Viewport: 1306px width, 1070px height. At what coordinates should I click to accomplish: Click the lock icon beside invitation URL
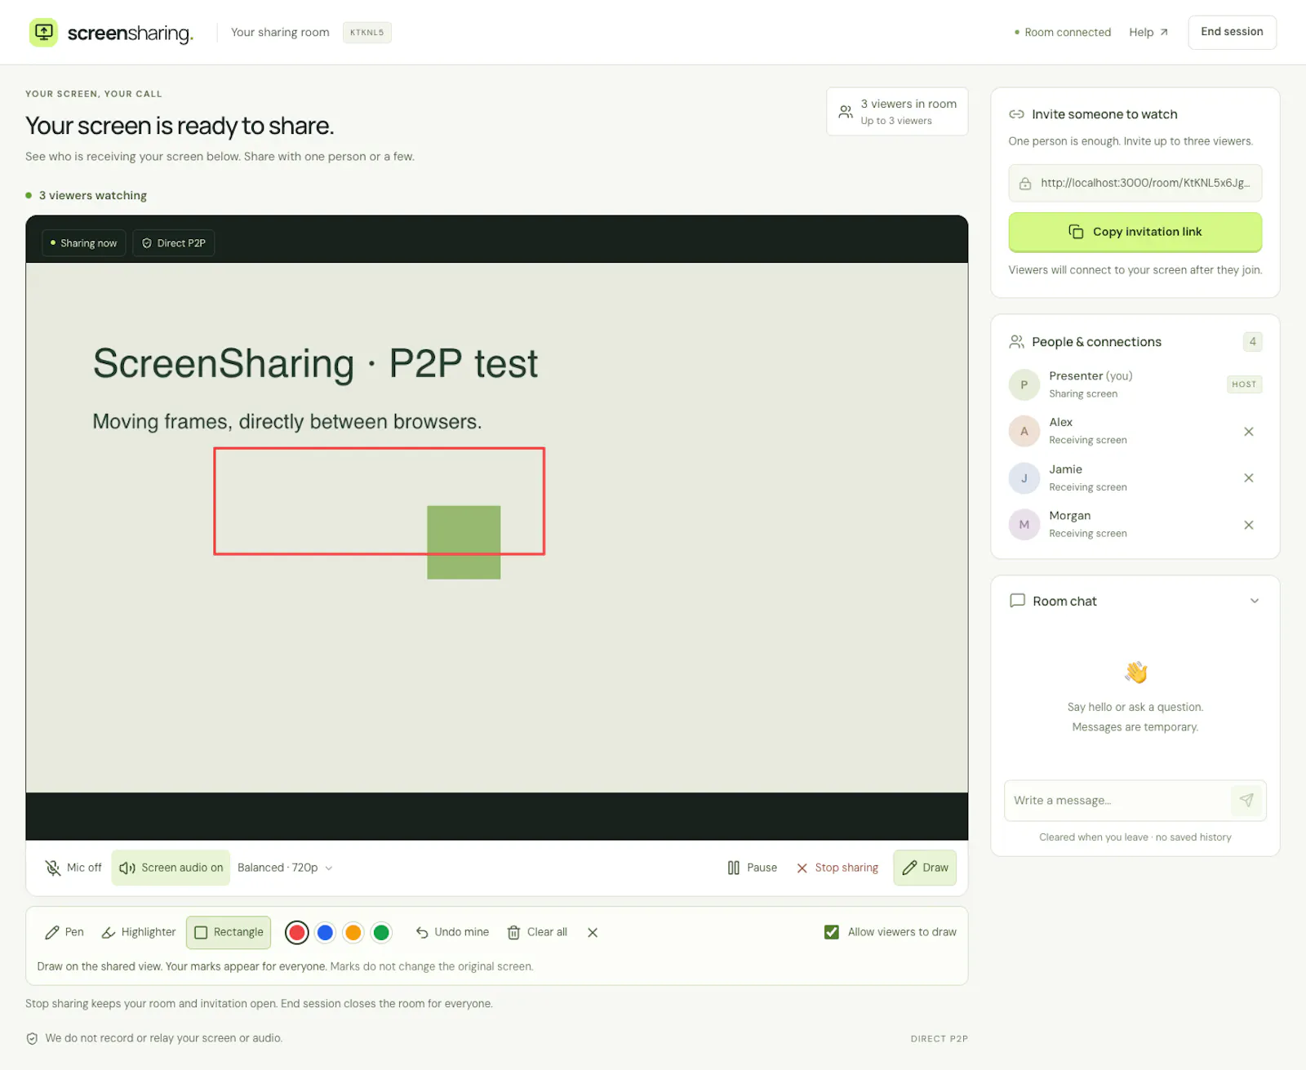click(x=1025, y=184)
